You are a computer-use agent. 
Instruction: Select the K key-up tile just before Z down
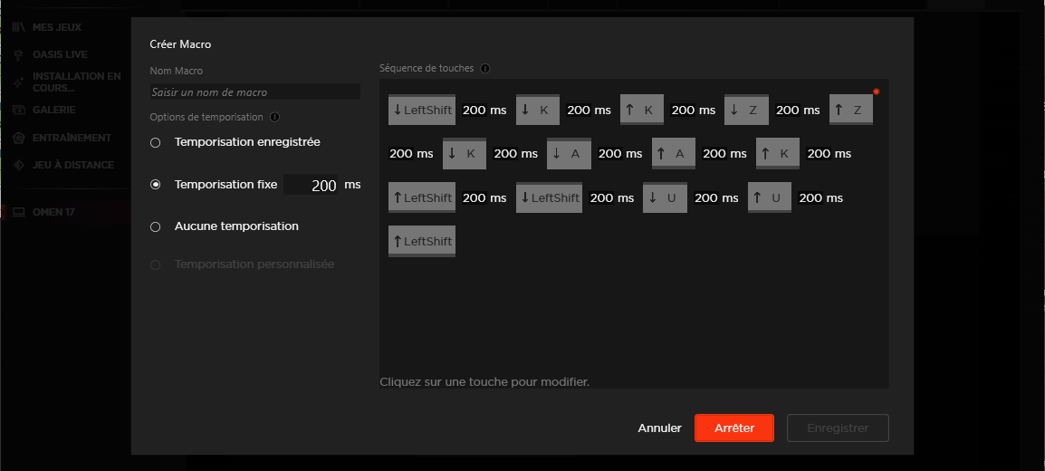tap(642, 110)
